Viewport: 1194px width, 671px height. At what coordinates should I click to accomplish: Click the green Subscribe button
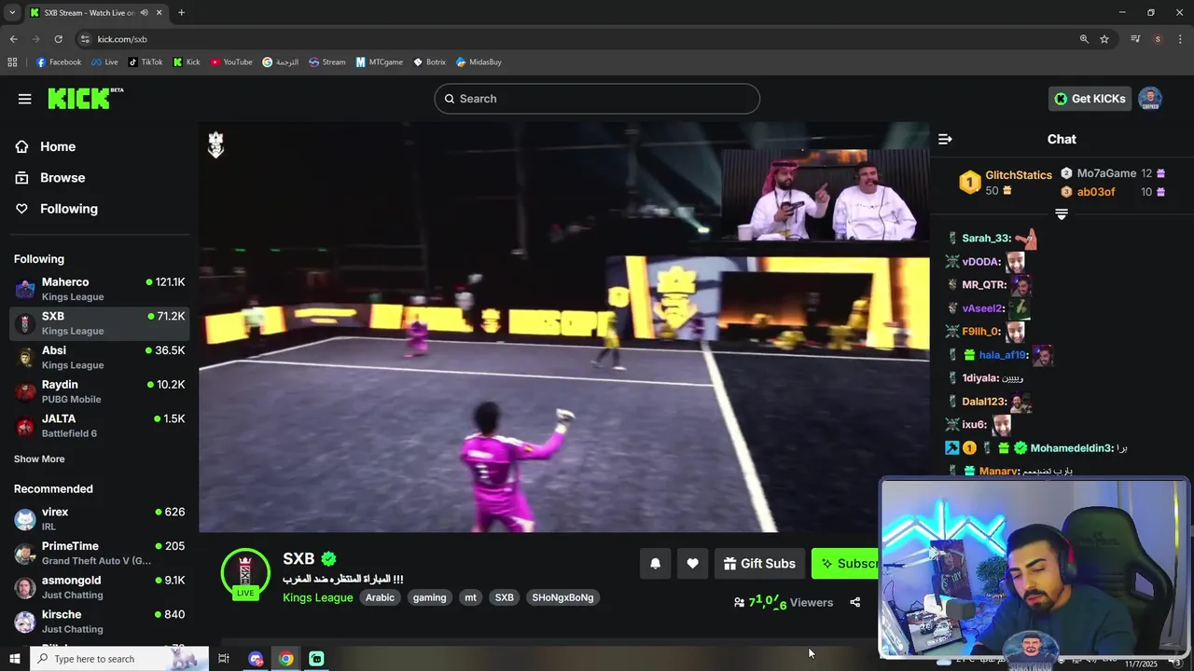pos(845,563)
